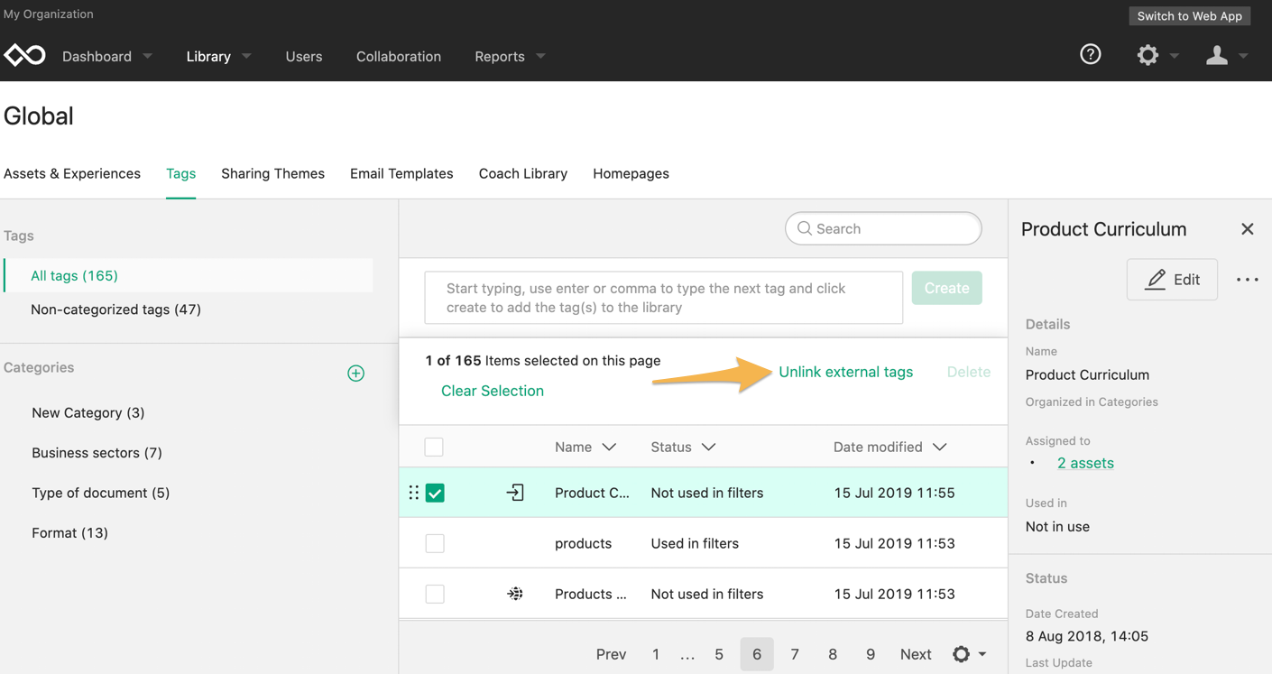Click the current page 6 button

pos(757,654)
